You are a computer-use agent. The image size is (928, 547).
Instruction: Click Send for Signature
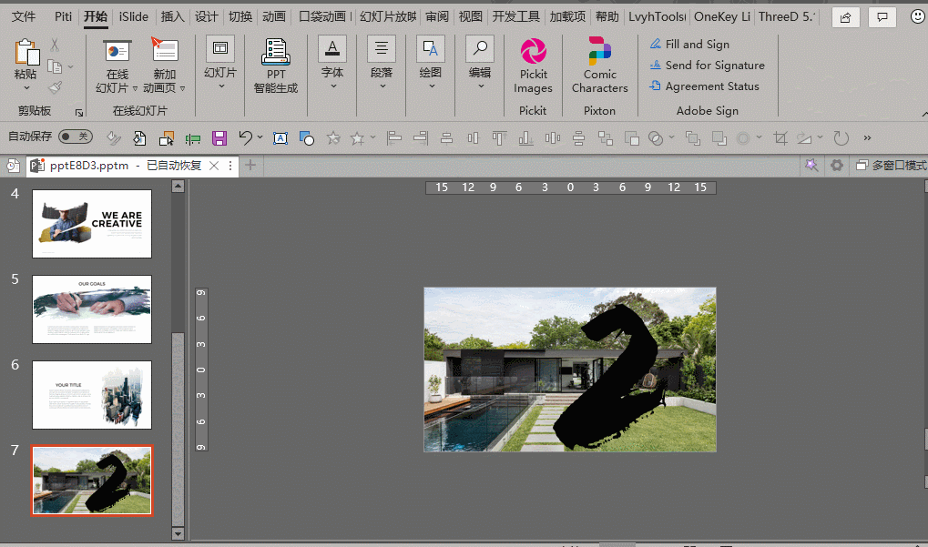pyautogui.click(x=707, y=65)
